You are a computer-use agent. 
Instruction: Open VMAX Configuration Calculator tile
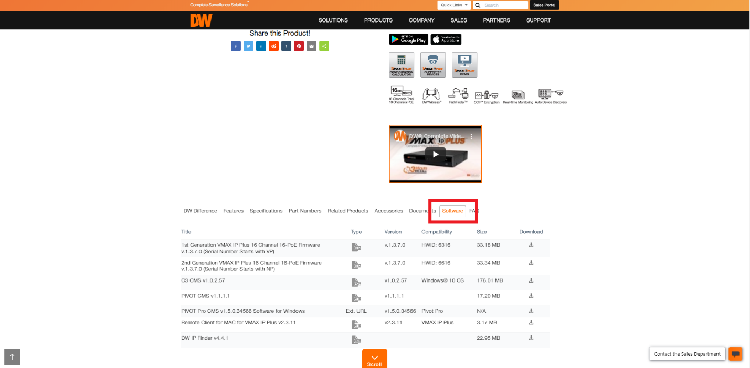(x=402, y=65)
